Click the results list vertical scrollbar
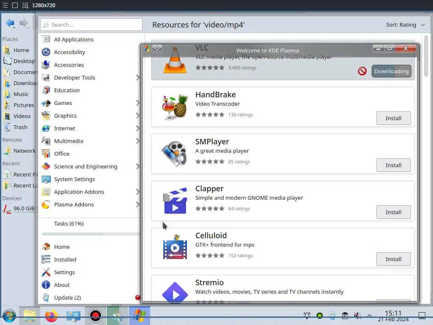The image size is (433, 325). pos(426,56)
